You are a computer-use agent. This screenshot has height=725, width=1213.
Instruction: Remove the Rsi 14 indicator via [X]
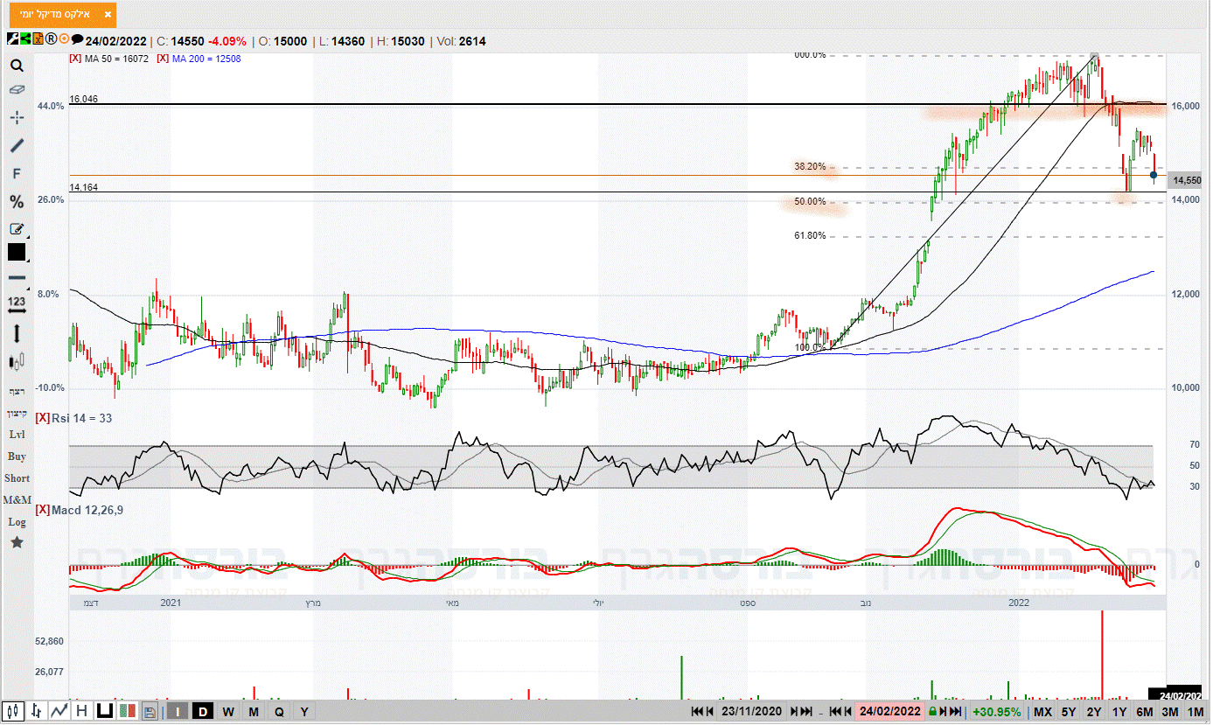(42, 418)
